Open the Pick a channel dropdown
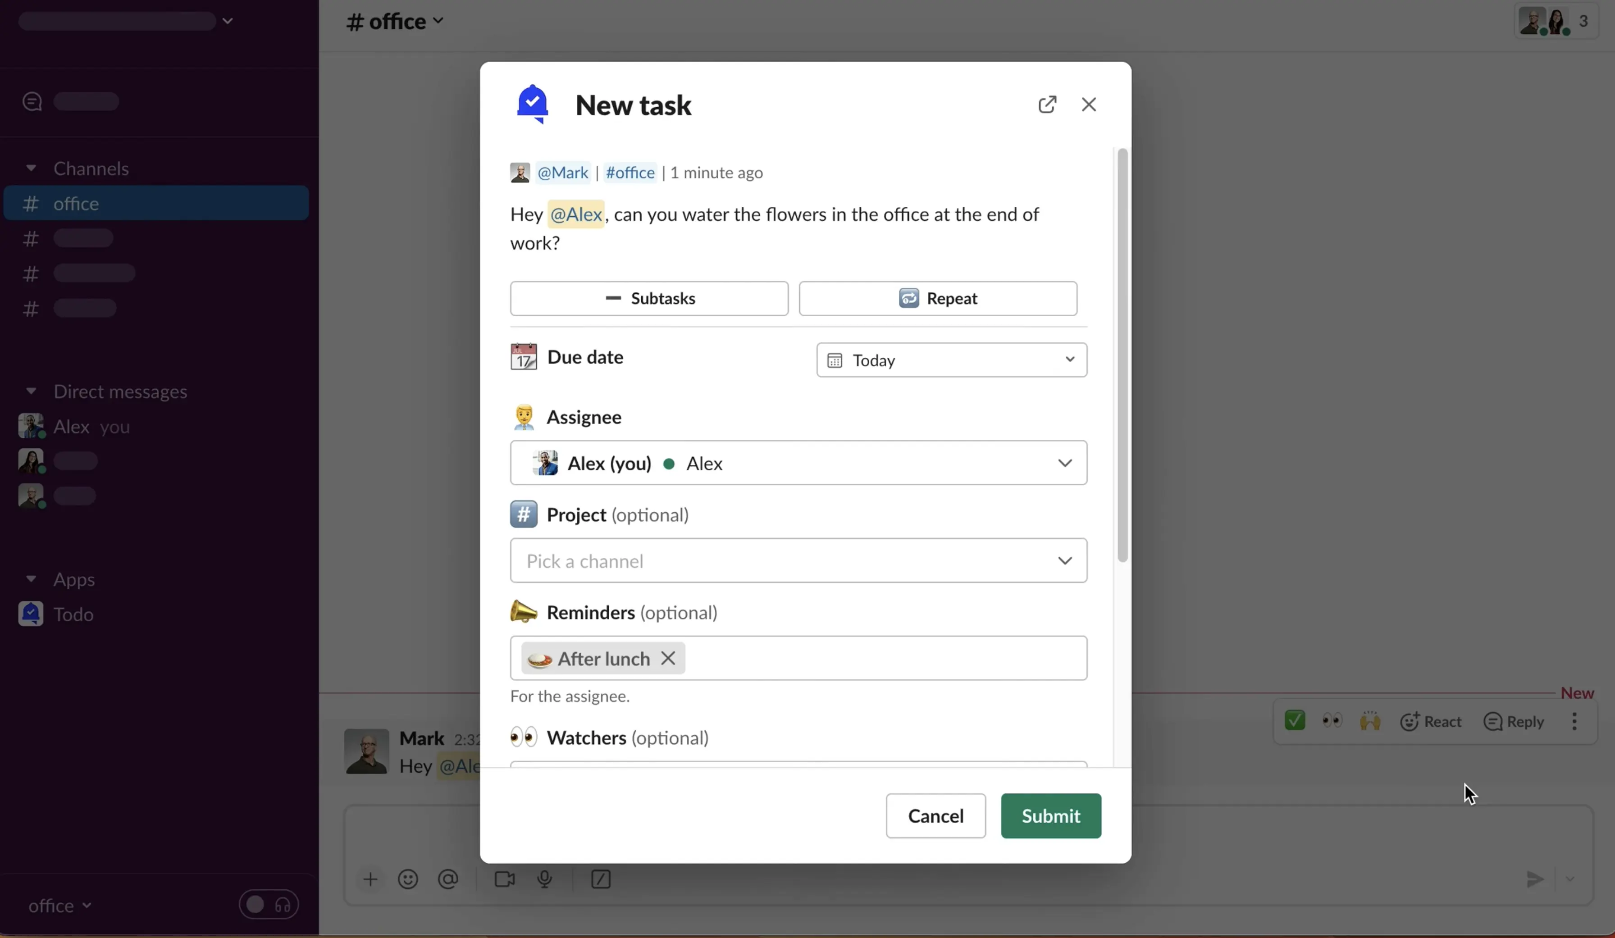 point(798,560)
